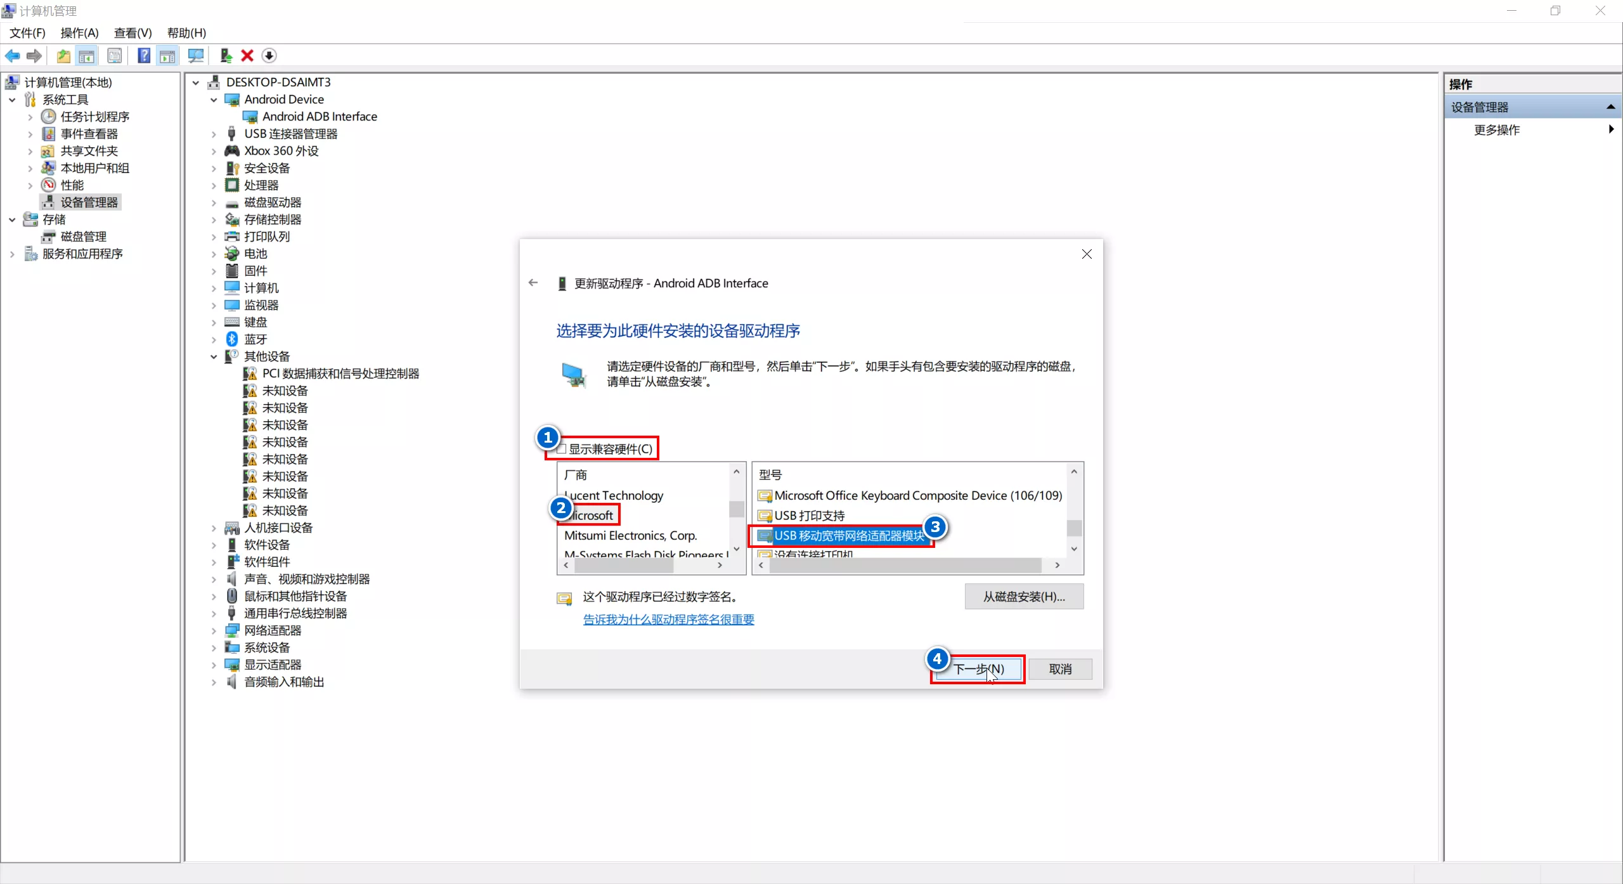This screenshot has height=884, width=1623.
Task: Open the driver signing importance link
Action: click(x=668, y=620)
